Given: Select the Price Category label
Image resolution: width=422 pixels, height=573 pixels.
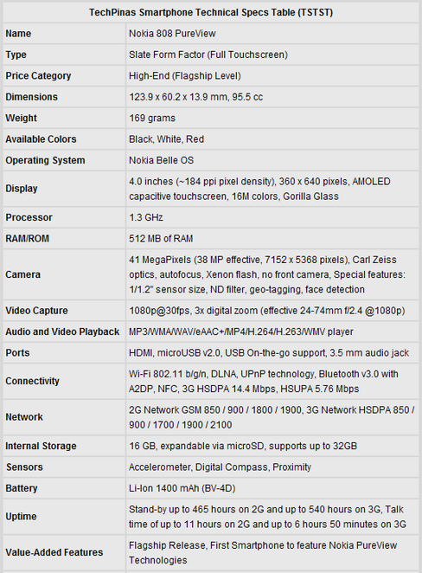Looking at the screenshot, I should coord(38,76).
